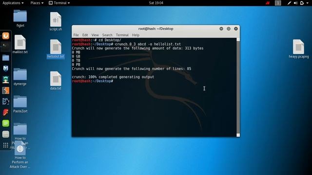This screenshot has width=312, height=175.
Task: Launch the green notes icon in the dock
Action: coord(5,123)
